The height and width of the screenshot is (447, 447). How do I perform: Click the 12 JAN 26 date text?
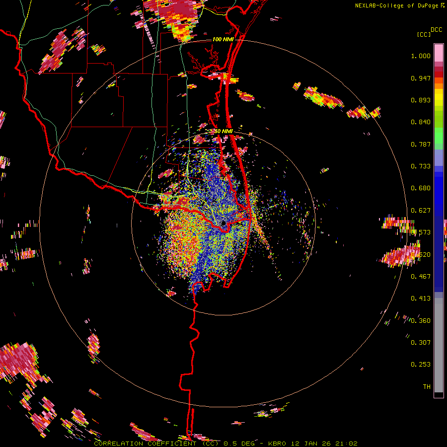(311, 444)
